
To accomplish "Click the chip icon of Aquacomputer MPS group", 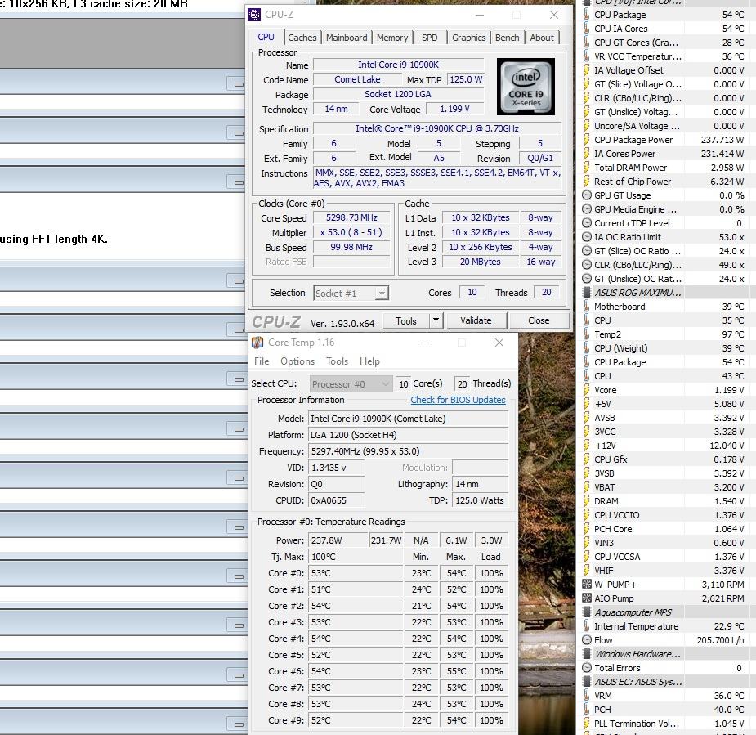I will point(586,612).
